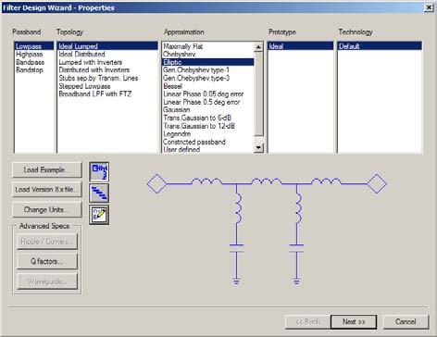This screenshot has height=337, width=437.
Task: Proceed with the Next >> button
Action: 354,322
